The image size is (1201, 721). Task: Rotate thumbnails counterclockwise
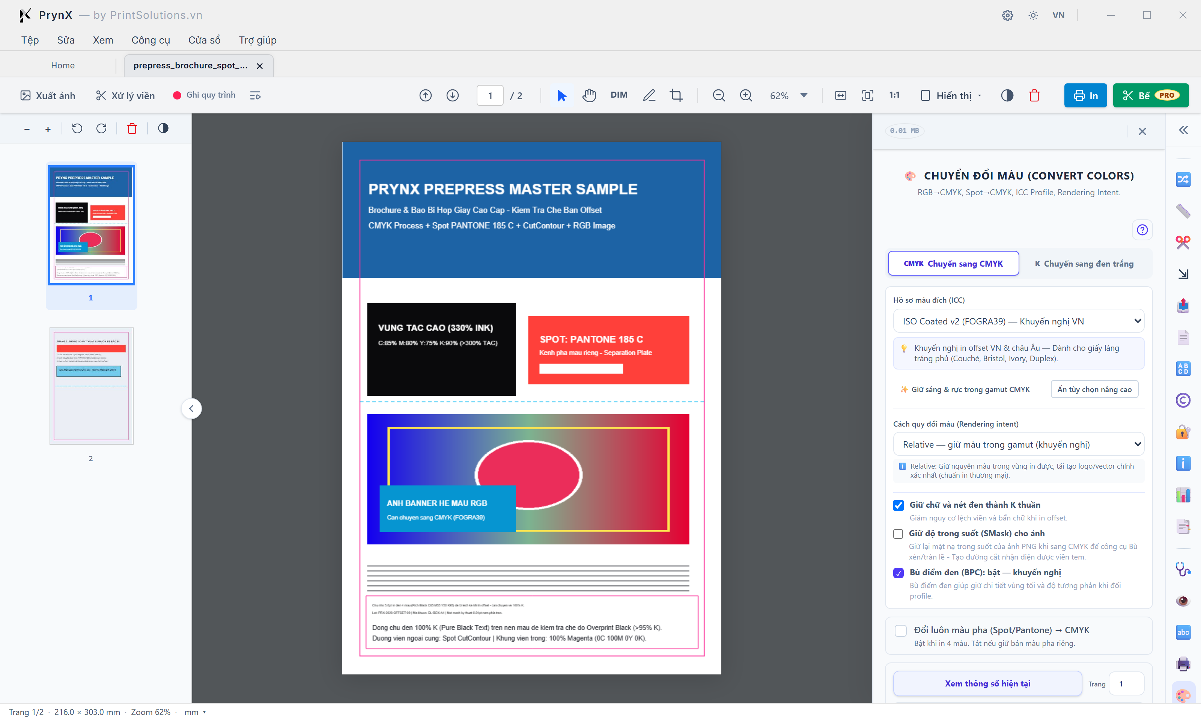[77, 129]
